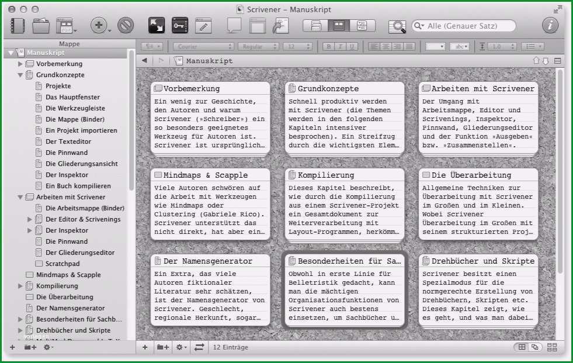
Task: Click the down-arrow navigate next document icon
Action: pos(545,61)
